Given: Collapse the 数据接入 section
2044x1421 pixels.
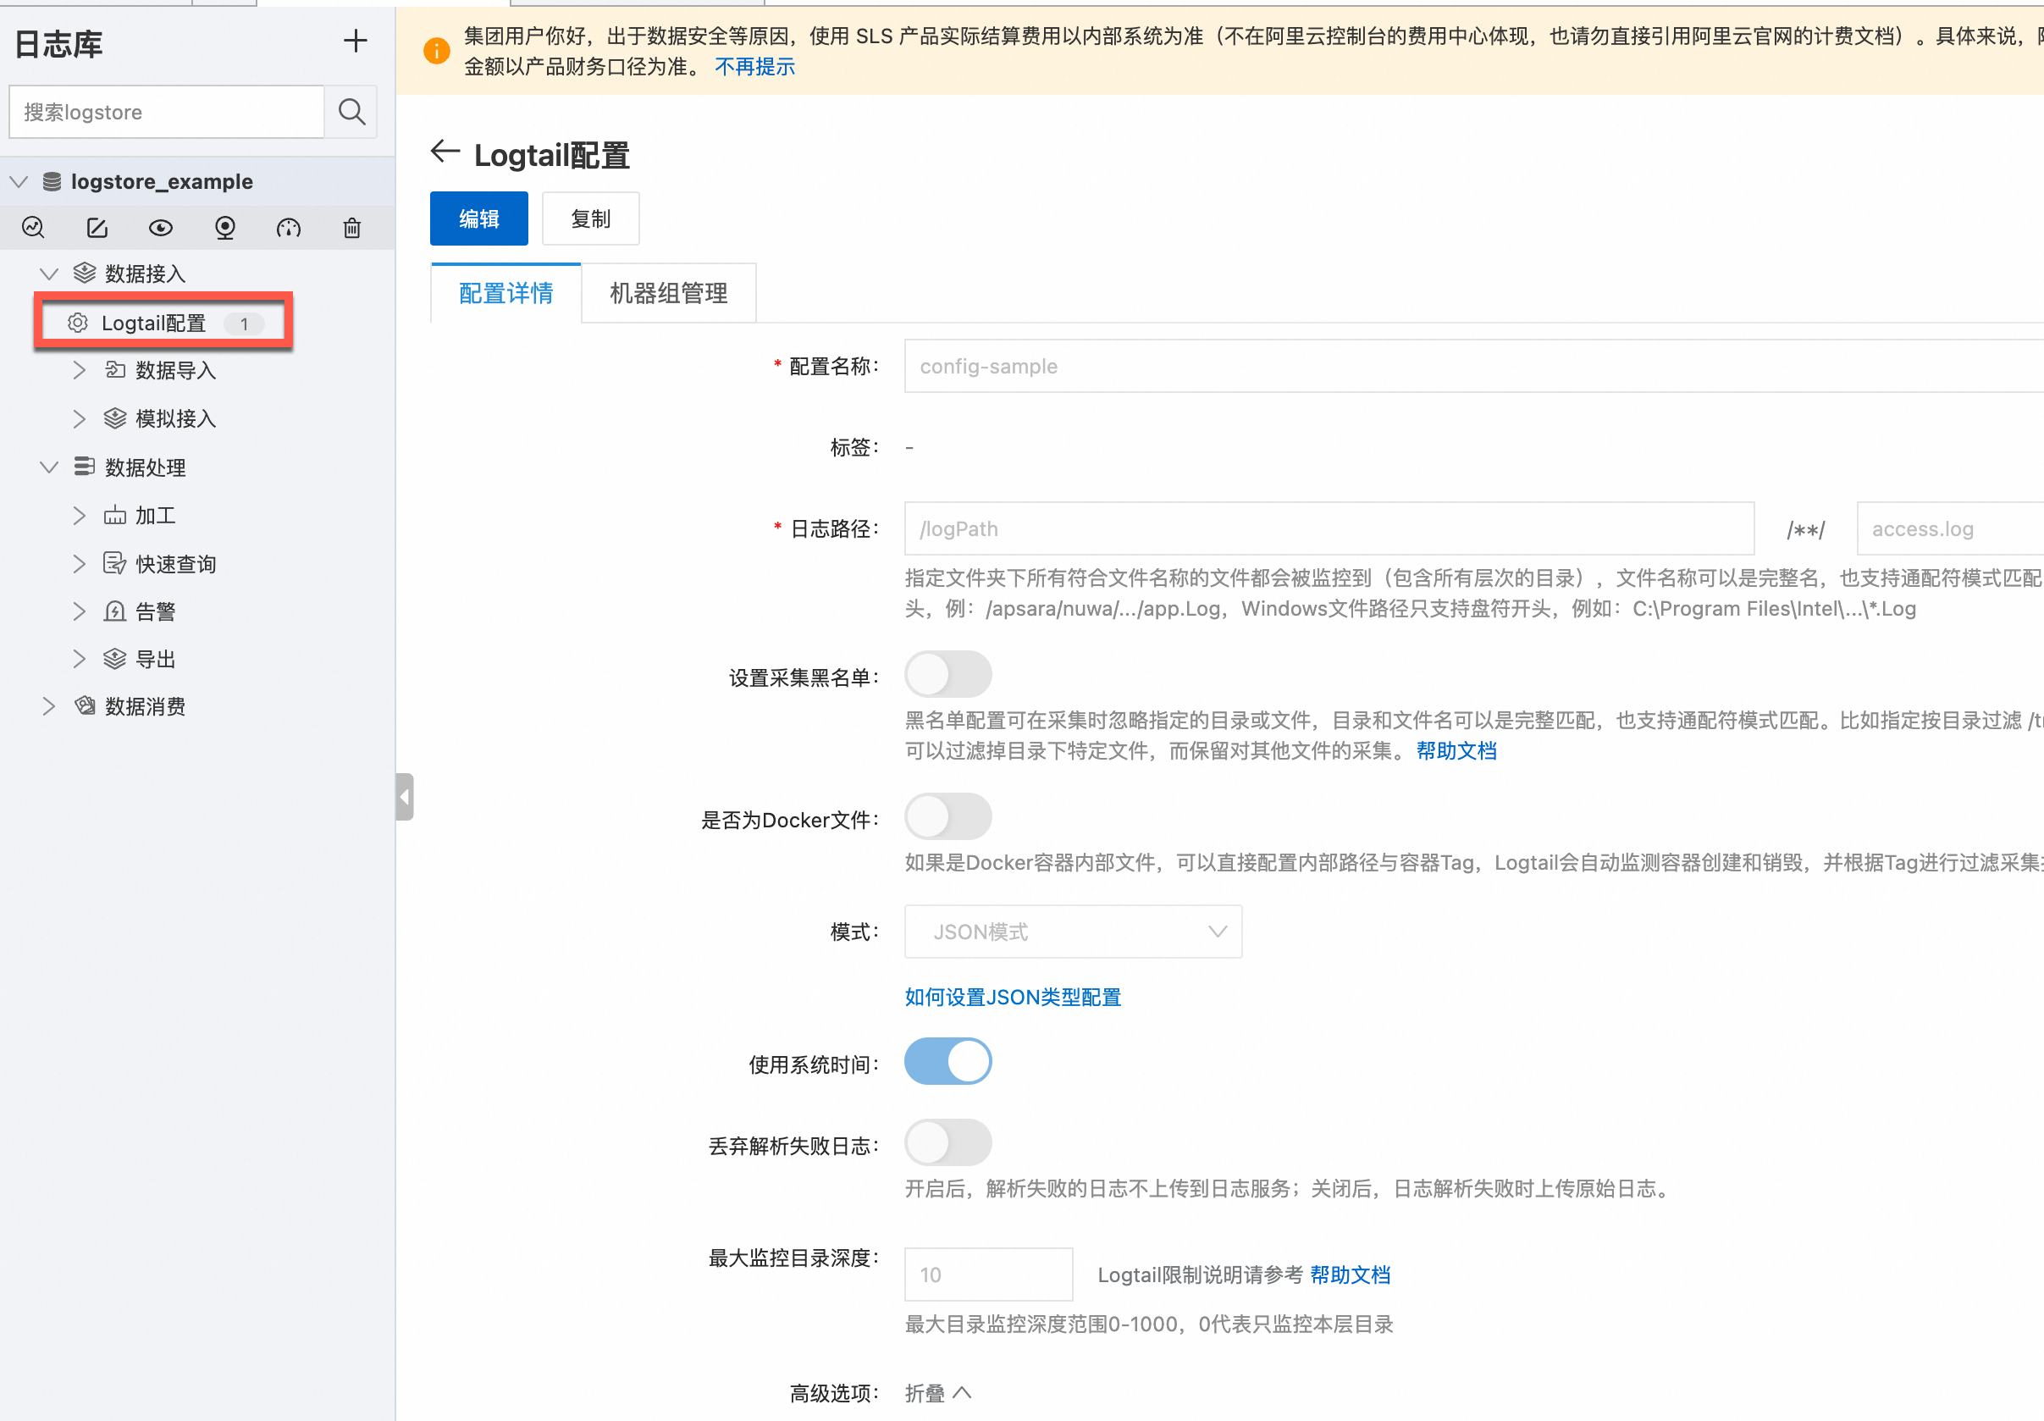Looking at the screenshot, I should [48, 274].
